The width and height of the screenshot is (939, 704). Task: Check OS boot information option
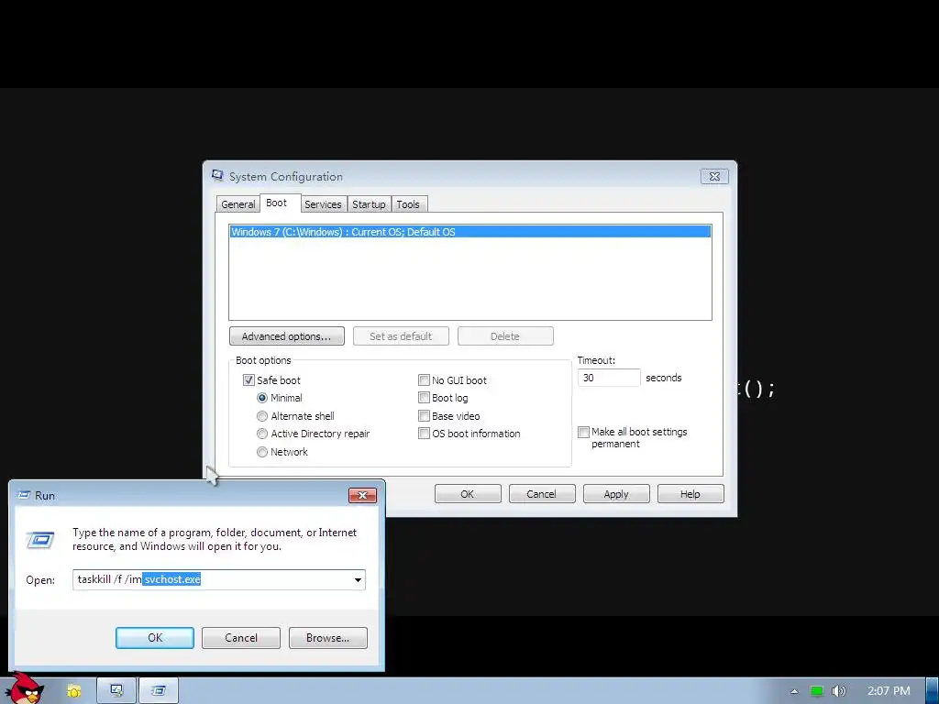424,434
